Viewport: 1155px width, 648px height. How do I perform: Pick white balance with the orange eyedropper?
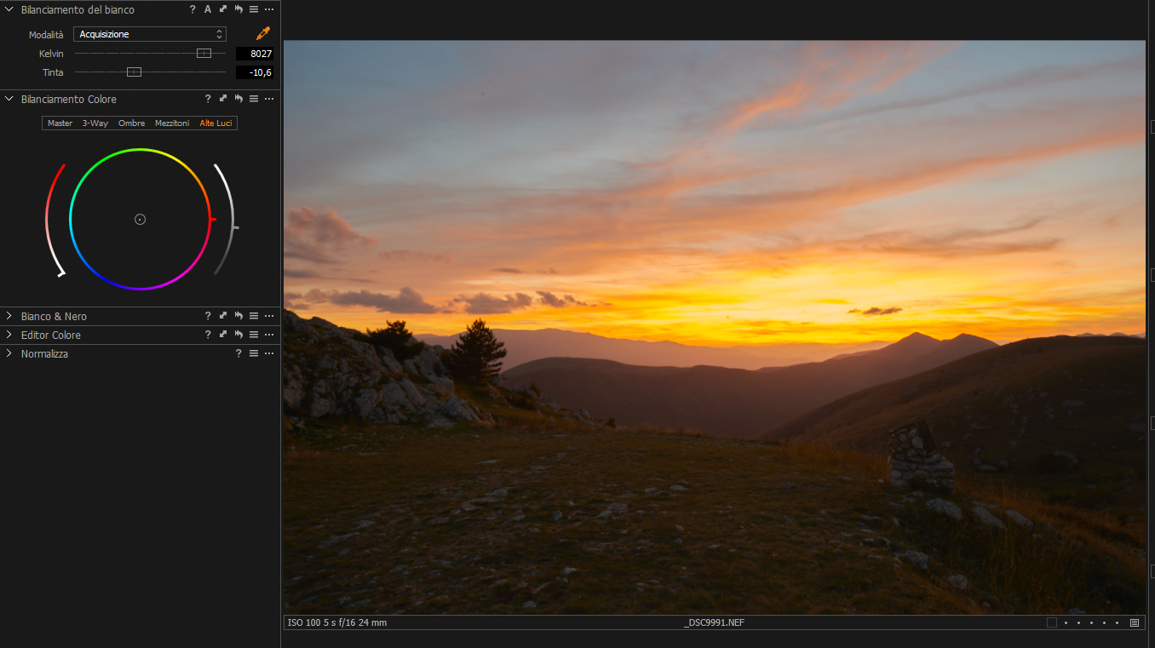click(263, 34)
